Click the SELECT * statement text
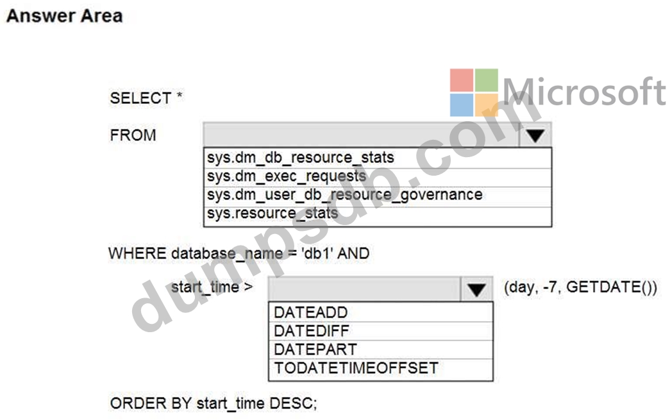Image resolution: width=670 pixels, height=420 pixels. pos(146,98)
